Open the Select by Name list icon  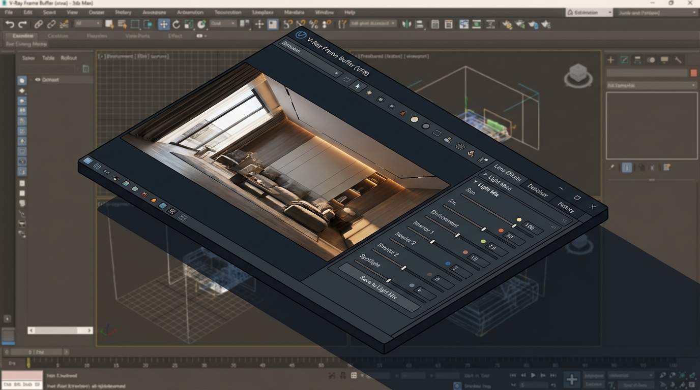click(122, 24)
